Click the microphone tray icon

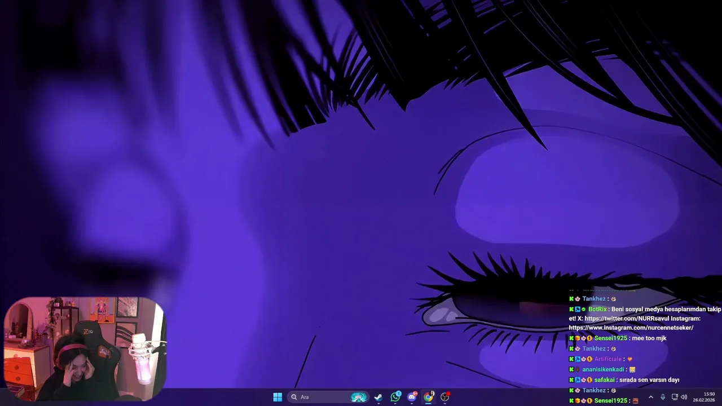click(663, 397)
